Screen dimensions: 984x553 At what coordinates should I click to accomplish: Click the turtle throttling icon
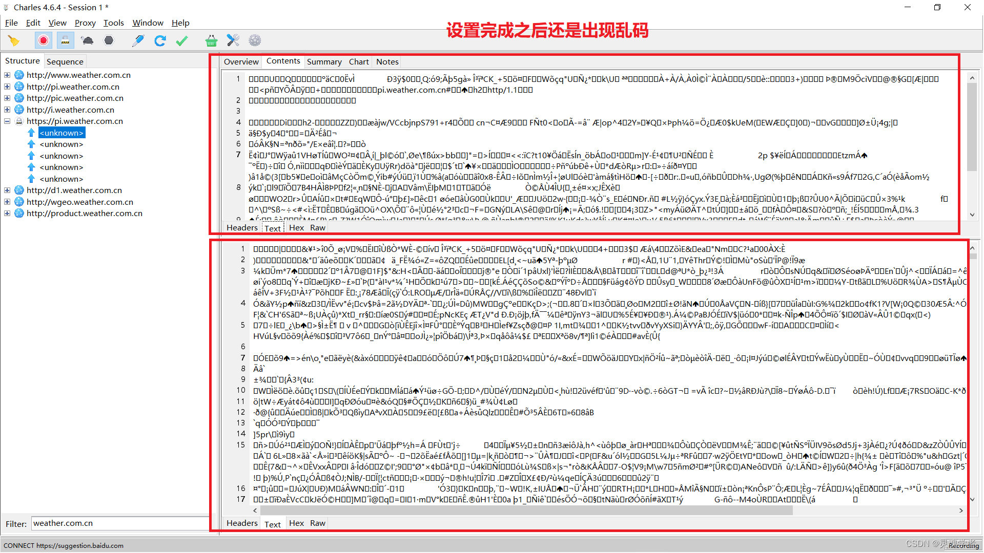pos(87,40)
